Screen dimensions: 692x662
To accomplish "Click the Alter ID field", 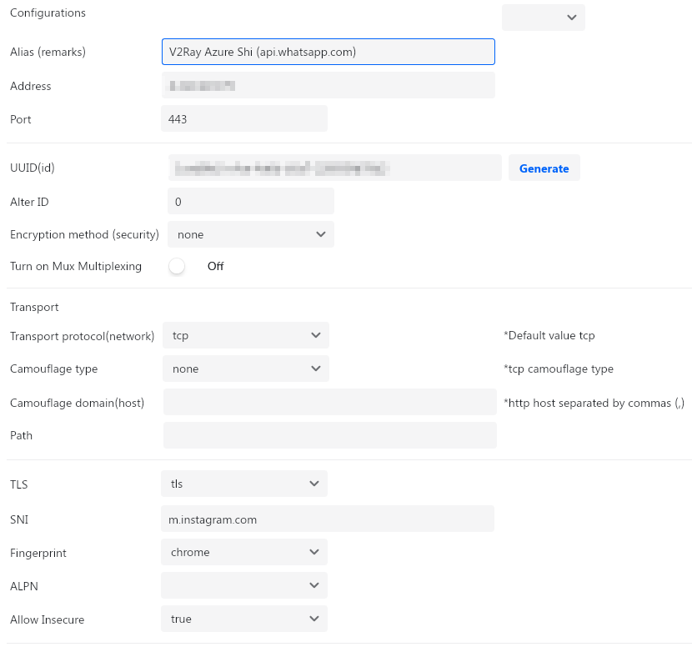I will [250, 201].
